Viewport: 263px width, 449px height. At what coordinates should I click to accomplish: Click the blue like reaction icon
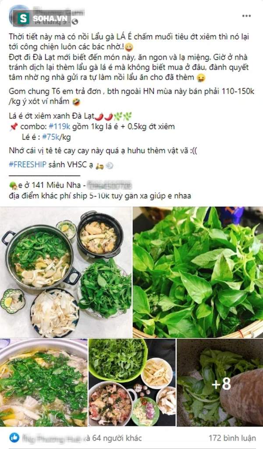(x=14, y=438)
